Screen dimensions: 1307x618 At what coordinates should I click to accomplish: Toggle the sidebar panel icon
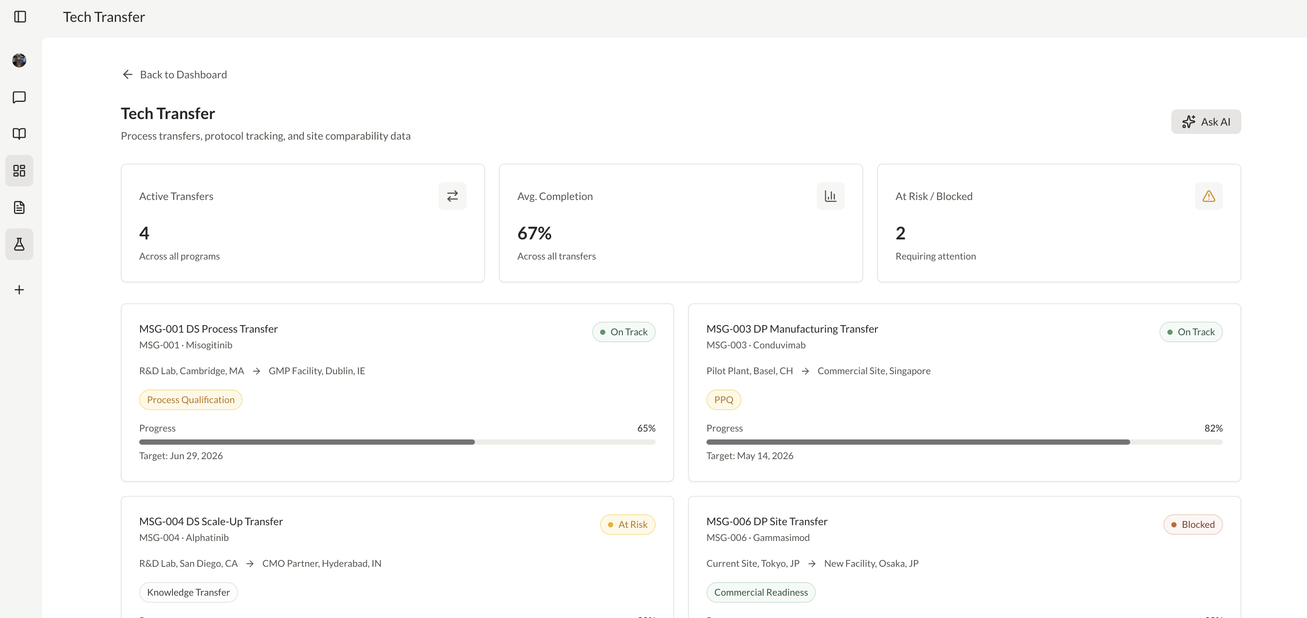(x=20, y=17)
